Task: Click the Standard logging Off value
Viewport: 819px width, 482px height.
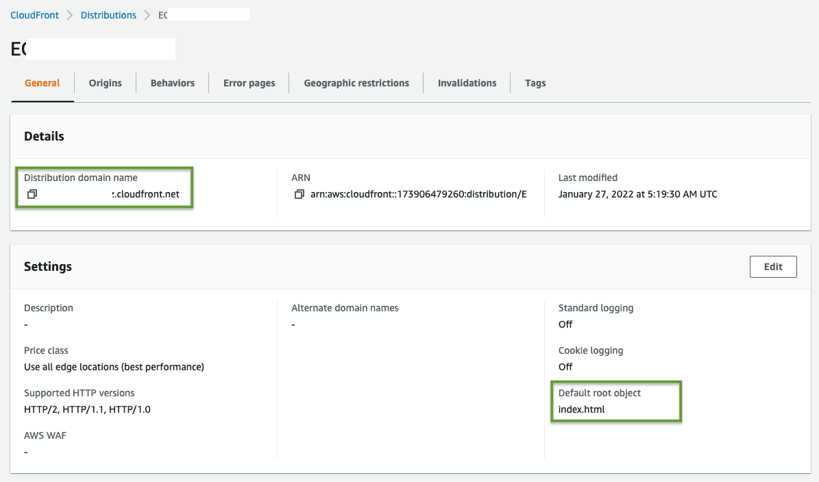Action: click(565, 324)
